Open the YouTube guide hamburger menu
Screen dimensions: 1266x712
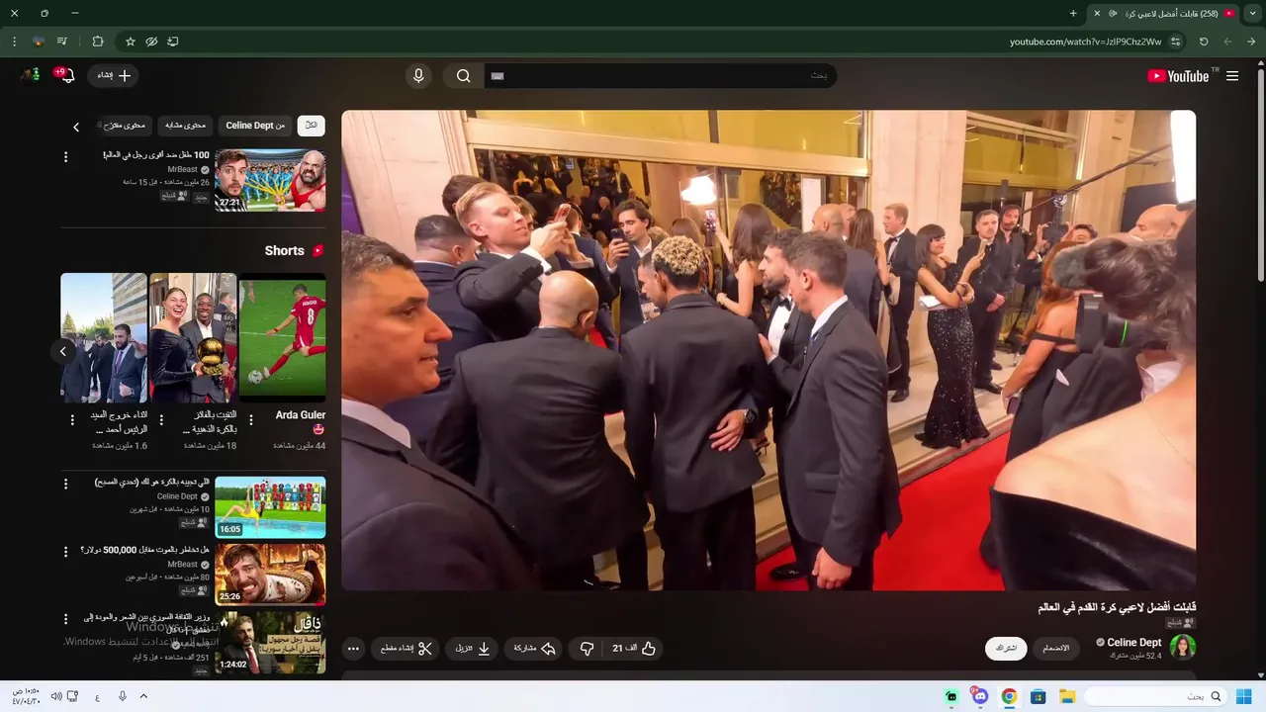coord(1231,76)
